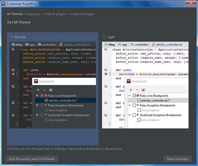Viewport: 198px width, 166px height.
Task: Toggle Ruby Line Breakpoints checkbox in Darcula preview
Action: (x=42, y=96)
